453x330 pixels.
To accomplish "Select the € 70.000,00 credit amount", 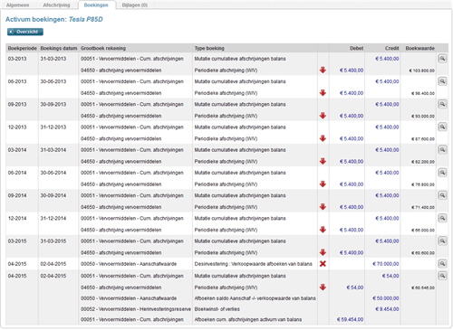I will (x=386, y=264).
